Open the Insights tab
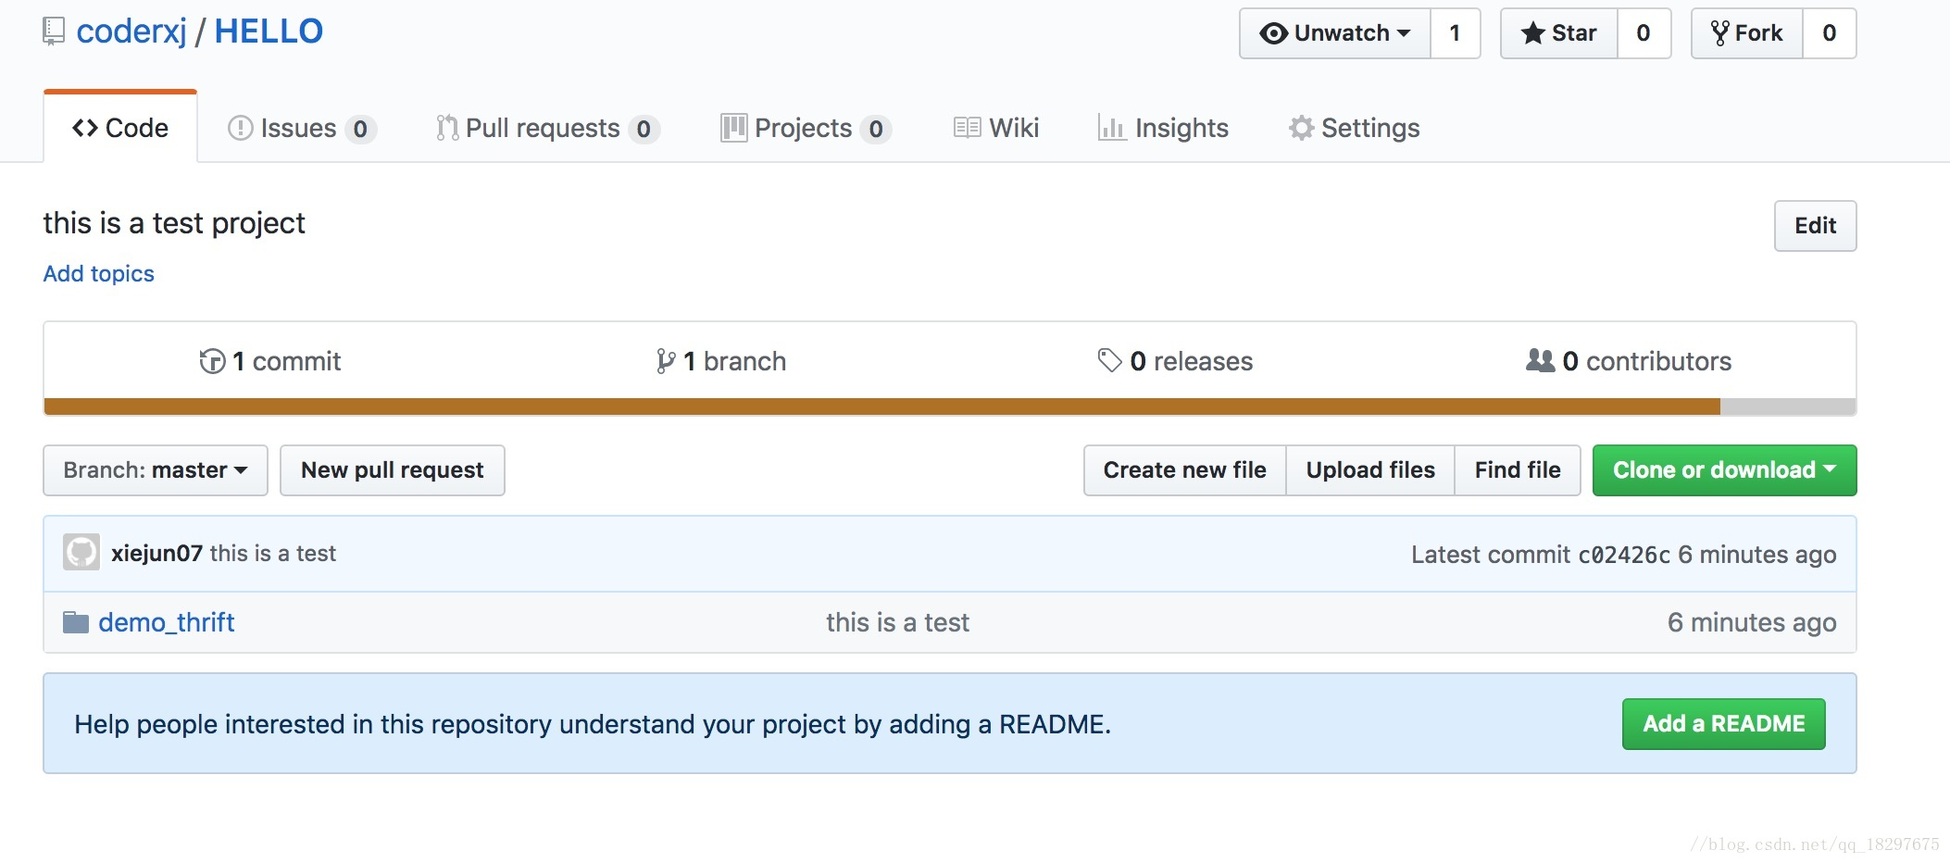 [x=1164, y=128]
